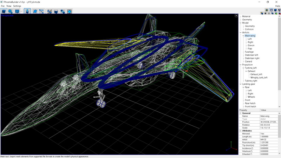Click the import download-arrow toolbar icon
This screenshot has height=158, width=281.
(x=27, y=11)
